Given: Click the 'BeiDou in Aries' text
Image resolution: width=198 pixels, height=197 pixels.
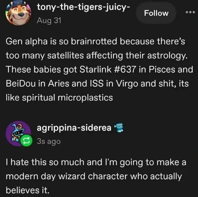Looking at the screenshot, I should coord(38,84).
